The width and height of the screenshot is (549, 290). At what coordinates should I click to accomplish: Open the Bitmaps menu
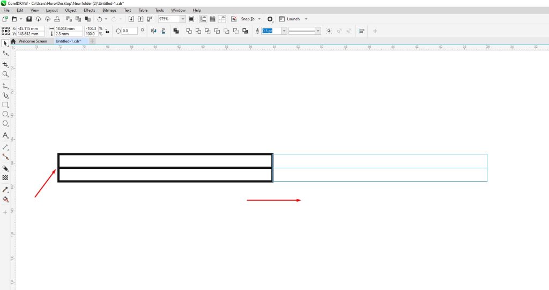pos(109,10)
